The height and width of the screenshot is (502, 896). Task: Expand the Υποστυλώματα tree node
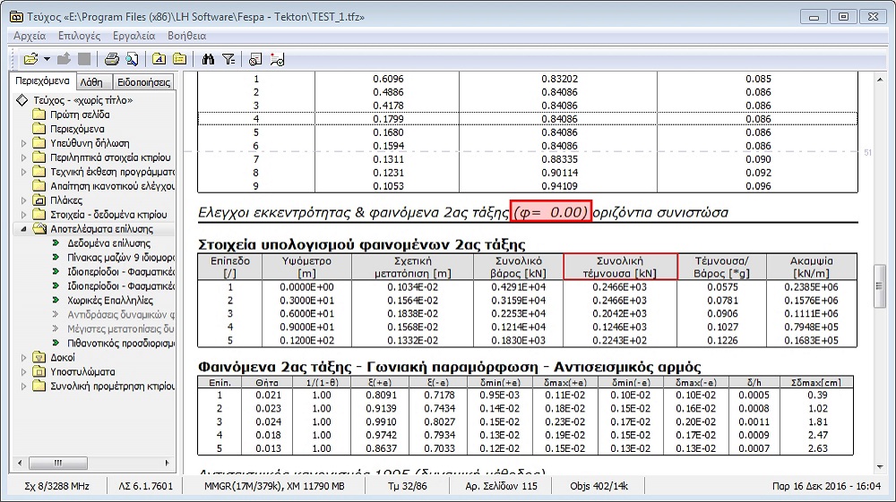point(23,371)
